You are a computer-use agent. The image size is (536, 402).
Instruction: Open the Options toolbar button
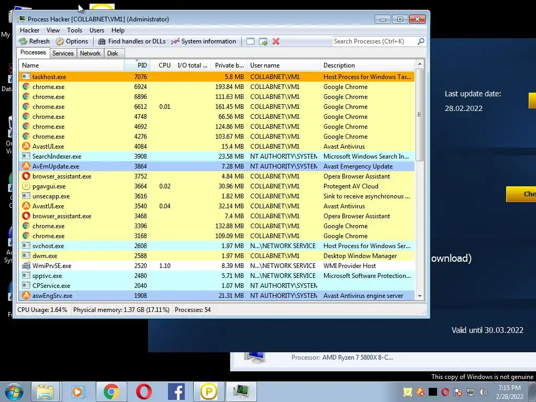(x=72, y=41)
